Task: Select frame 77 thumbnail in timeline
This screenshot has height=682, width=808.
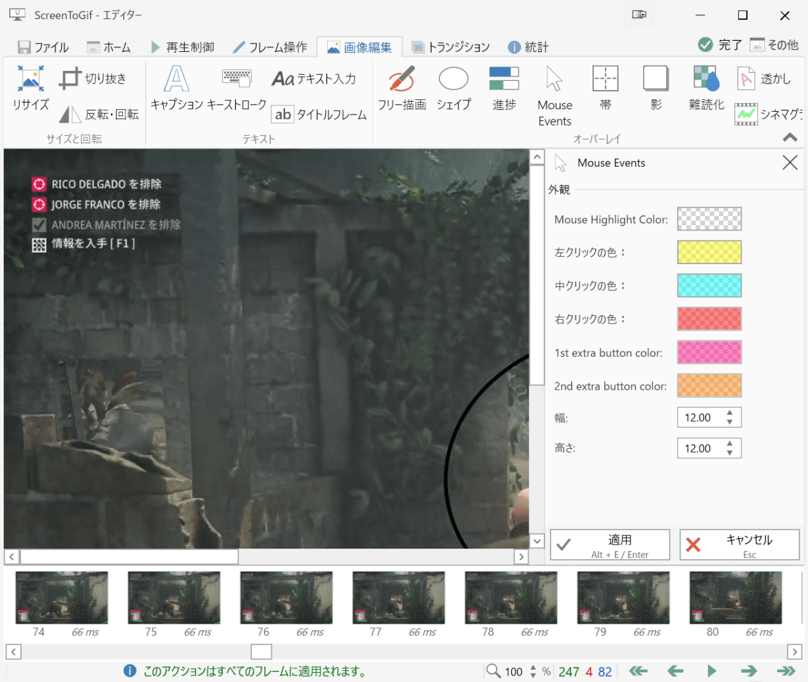Action: click(x=398, y=597)
